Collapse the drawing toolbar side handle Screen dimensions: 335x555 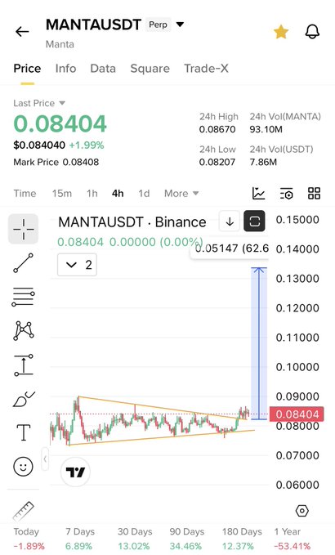[45, 459]
